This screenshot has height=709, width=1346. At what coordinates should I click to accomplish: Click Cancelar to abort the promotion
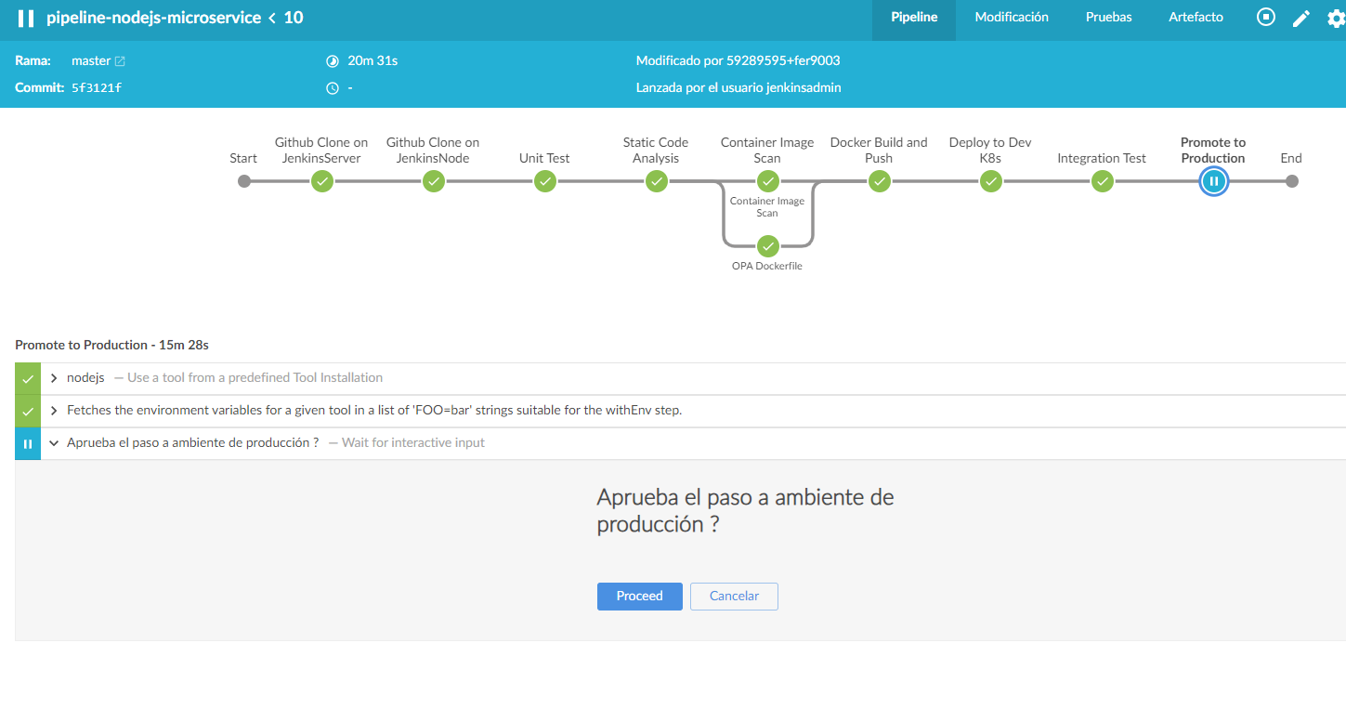[x=734, y=597]
